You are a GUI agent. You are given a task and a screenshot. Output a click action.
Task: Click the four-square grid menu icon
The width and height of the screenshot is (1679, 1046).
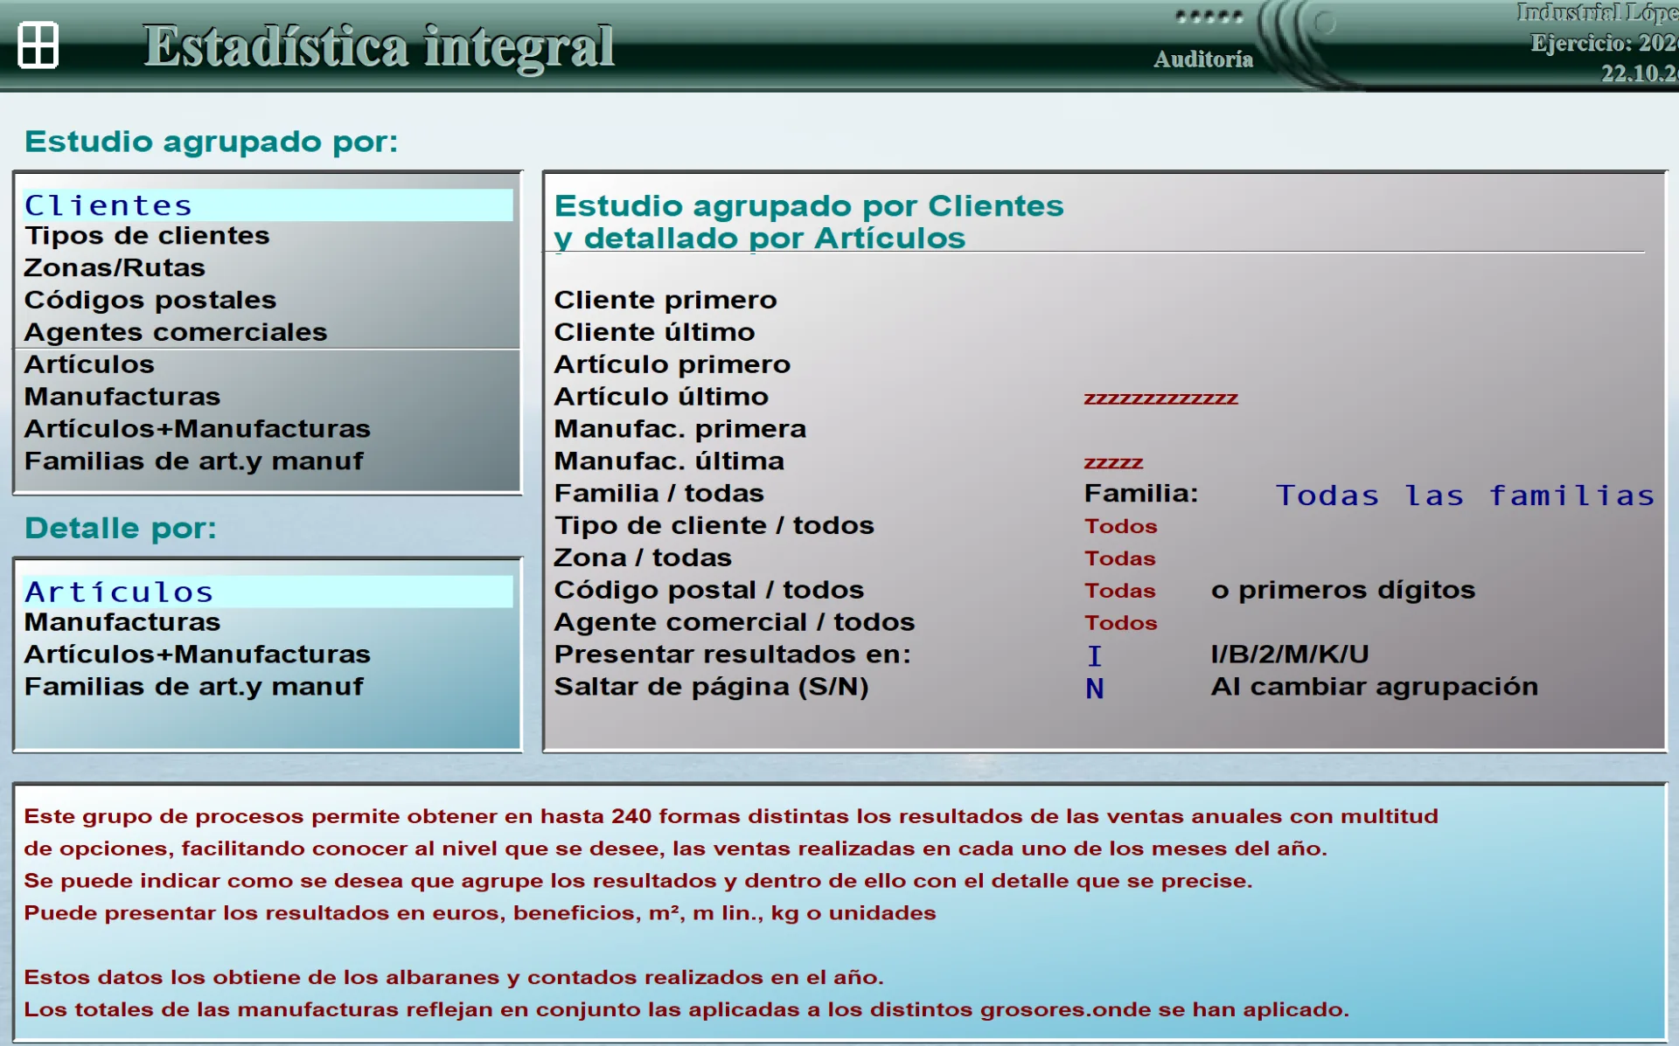(38, 45)
